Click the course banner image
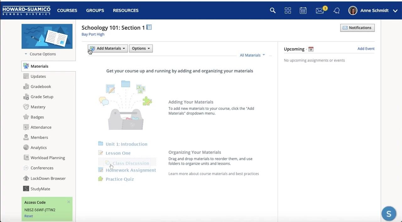This screenshot has width=402, height=222. pos(47,36)
